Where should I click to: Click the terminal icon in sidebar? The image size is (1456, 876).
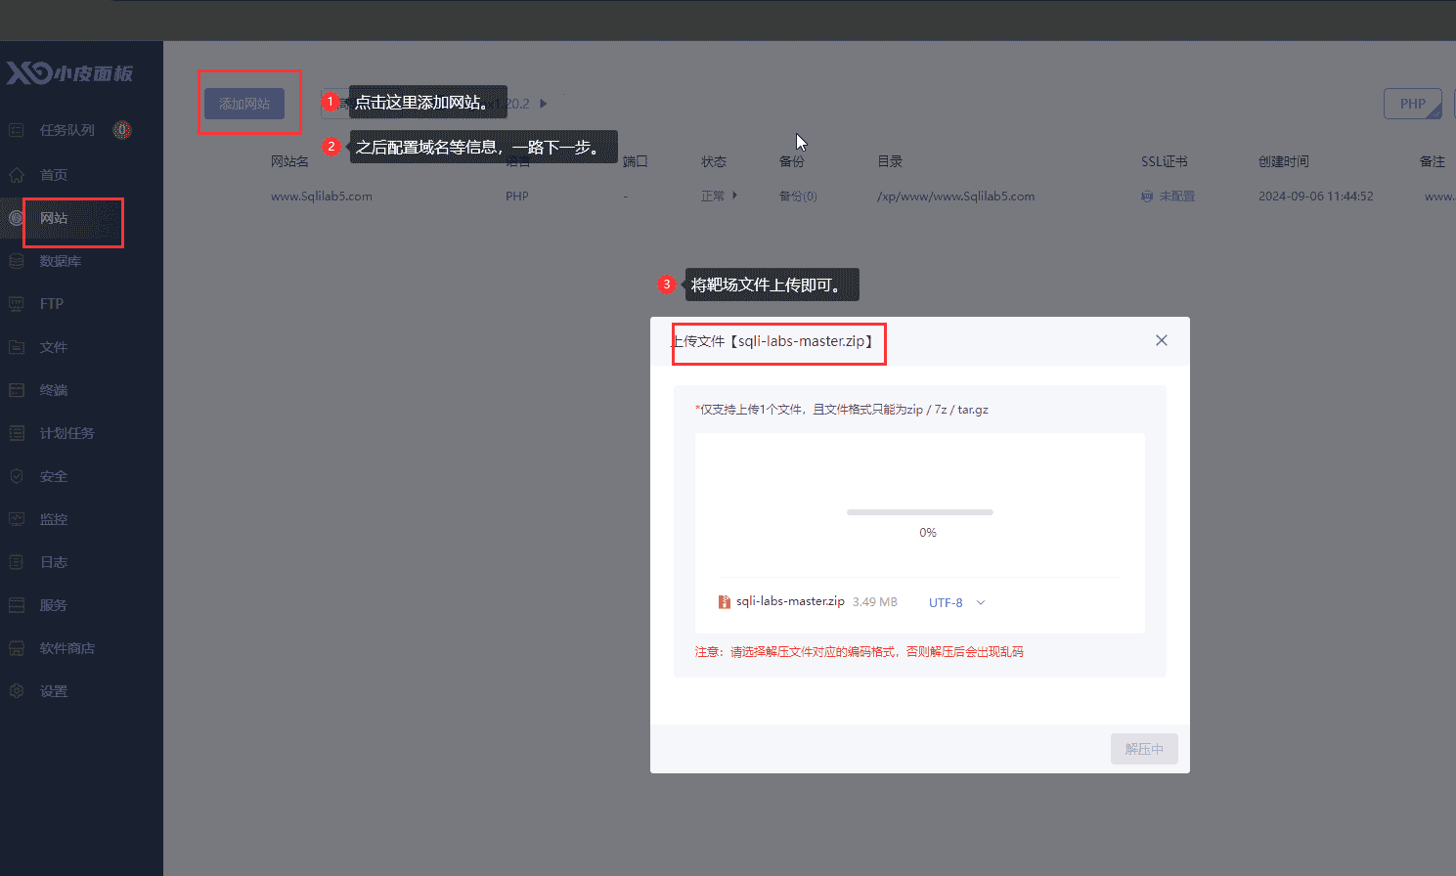(x=17, y=390)
